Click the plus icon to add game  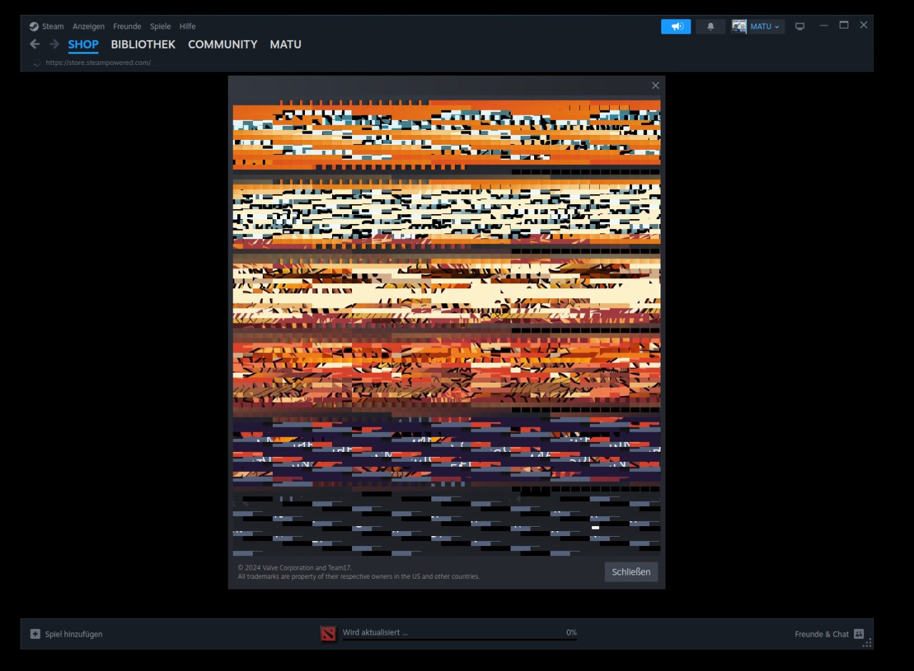pos(36,634)
